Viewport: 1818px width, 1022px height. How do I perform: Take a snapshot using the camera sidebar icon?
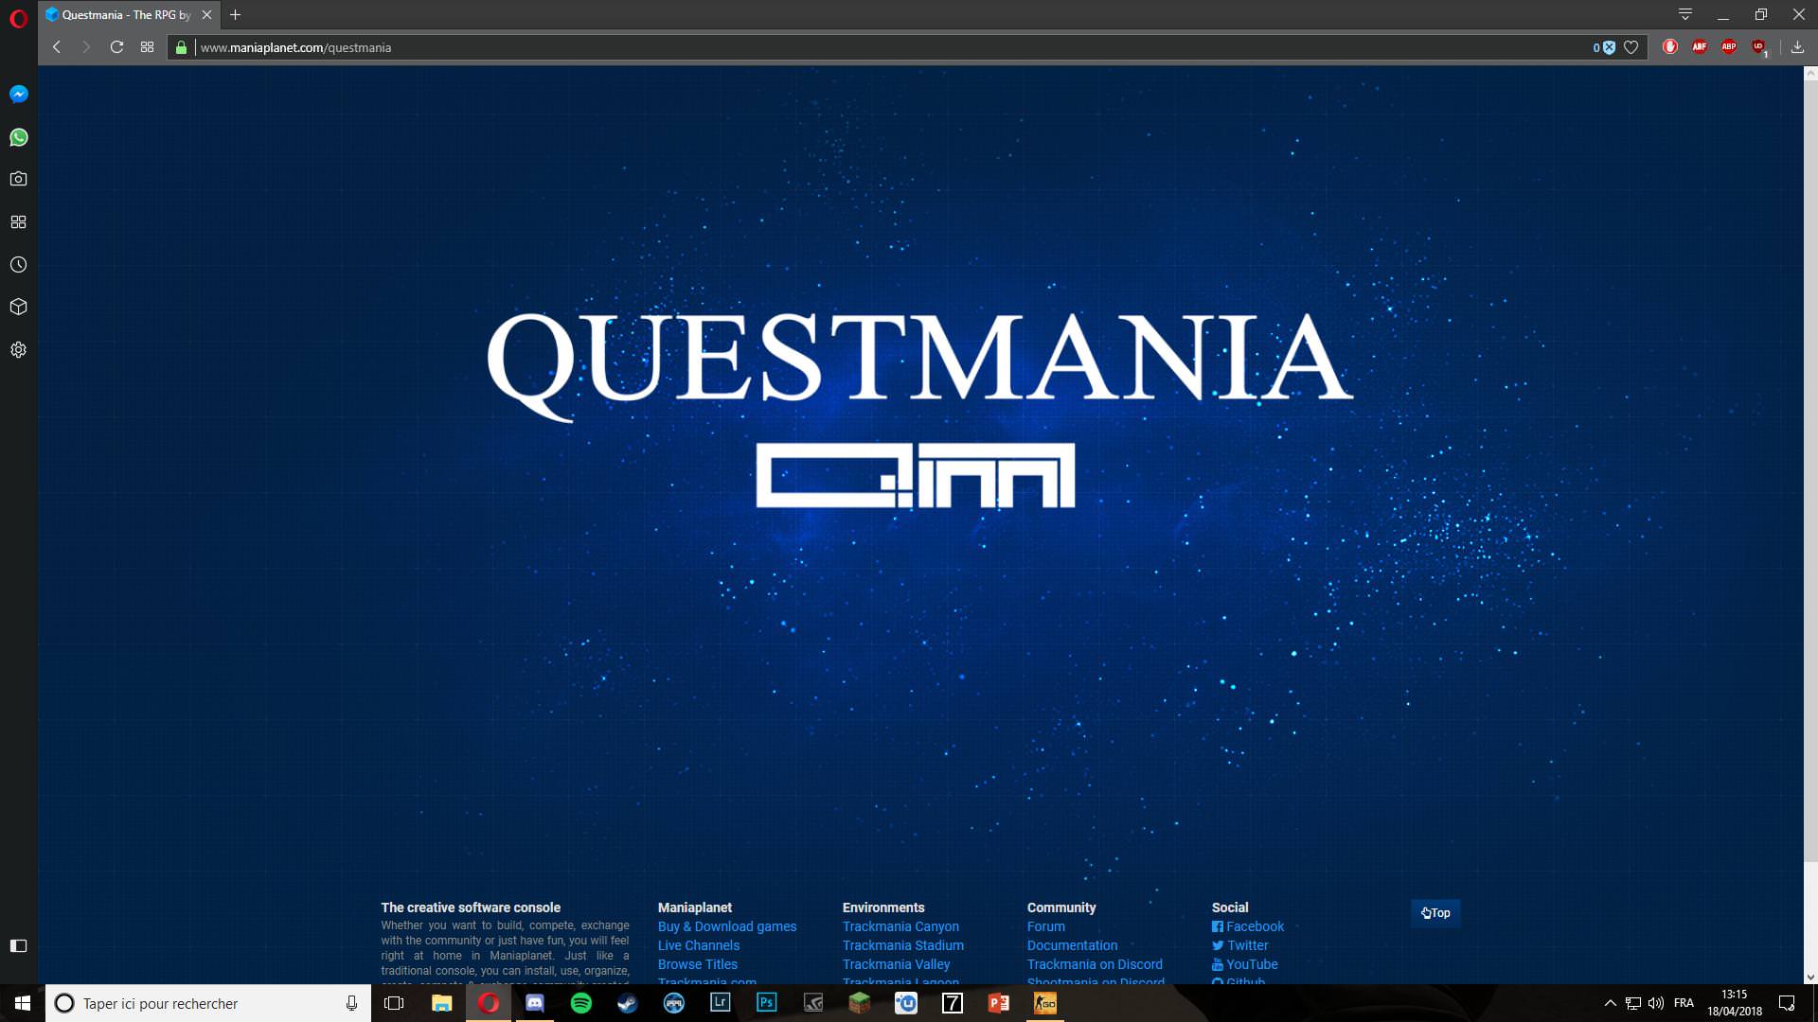click(x=19, y=179)
